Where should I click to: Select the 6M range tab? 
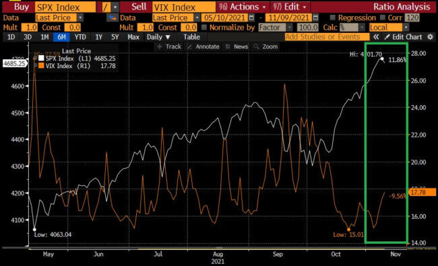coord(61,37)
